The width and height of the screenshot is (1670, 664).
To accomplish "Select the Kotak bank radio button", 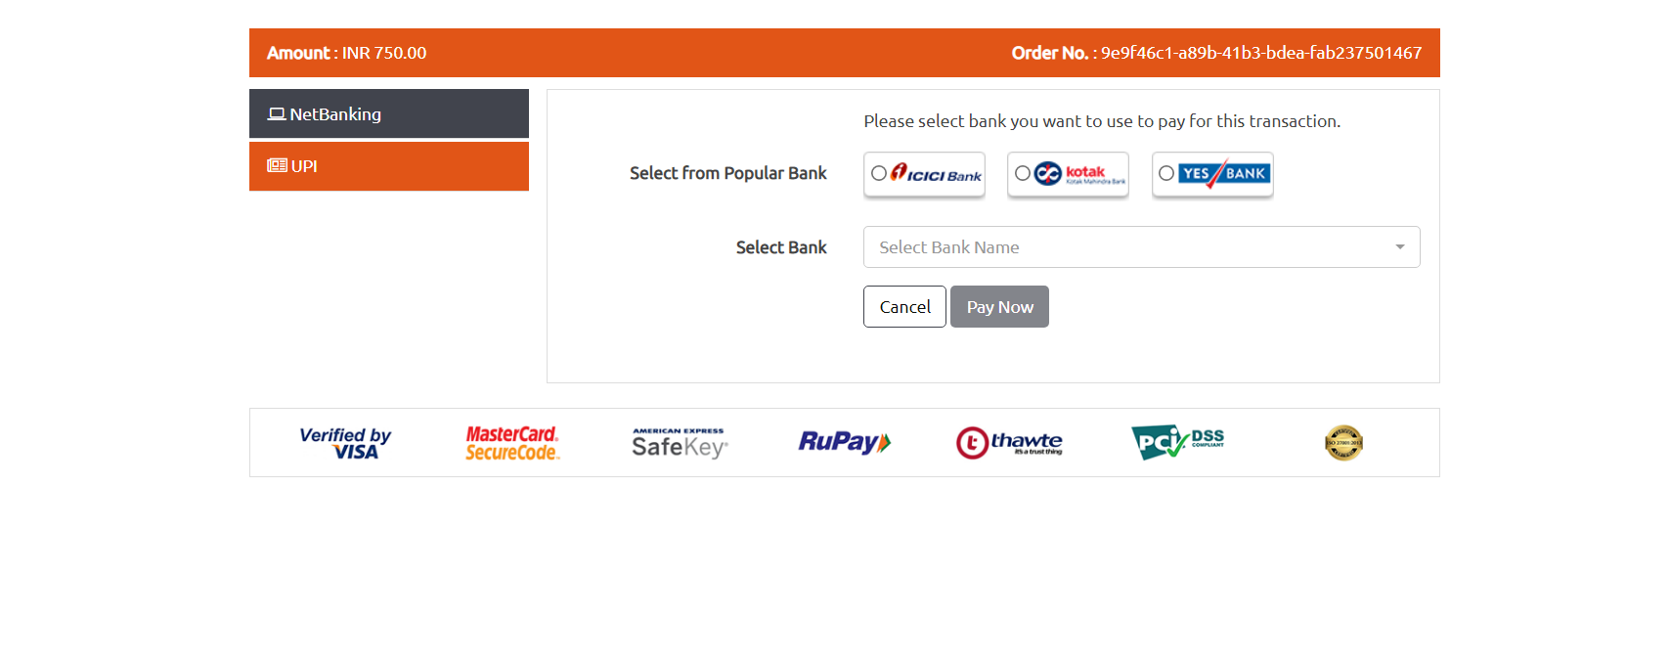I will click(x=1023, y=173).
